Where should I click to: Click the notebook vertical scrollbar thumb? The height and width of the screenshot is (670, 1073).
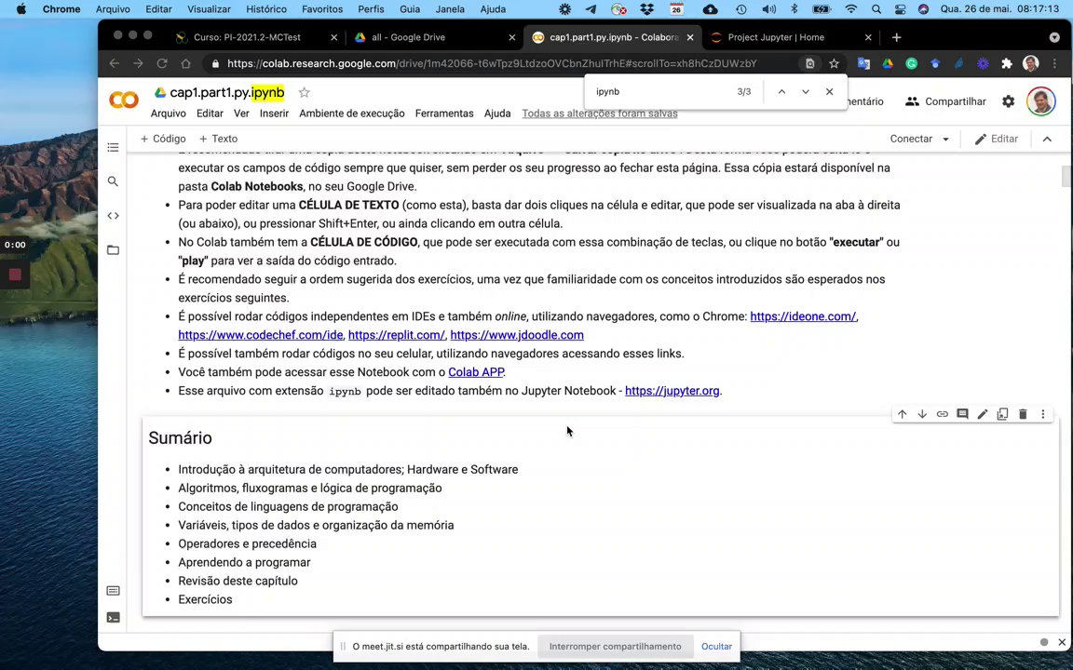(1066, 176)
